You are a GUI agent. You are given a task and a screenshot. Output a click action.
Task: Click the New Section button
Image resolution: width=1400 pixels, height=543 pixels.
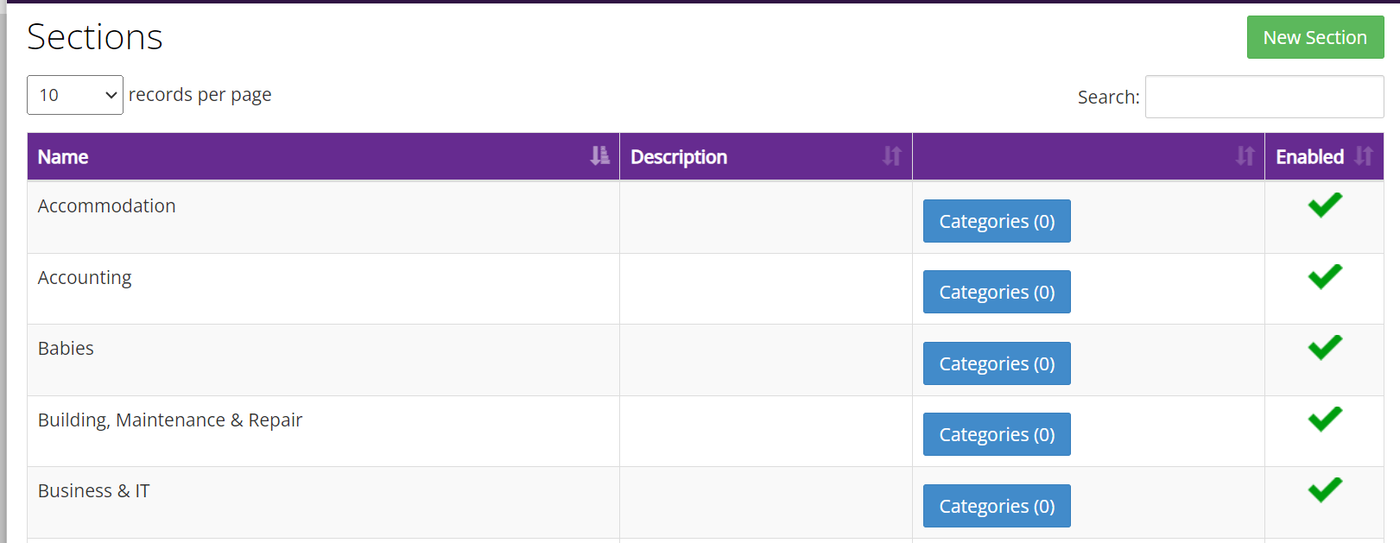(1314, 38)
